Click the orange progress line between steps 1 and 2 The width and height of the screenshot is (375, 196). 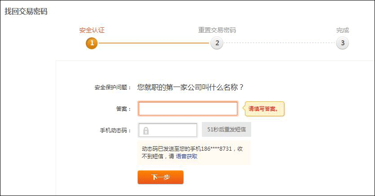pyautogui.click(x=154, y=43)
